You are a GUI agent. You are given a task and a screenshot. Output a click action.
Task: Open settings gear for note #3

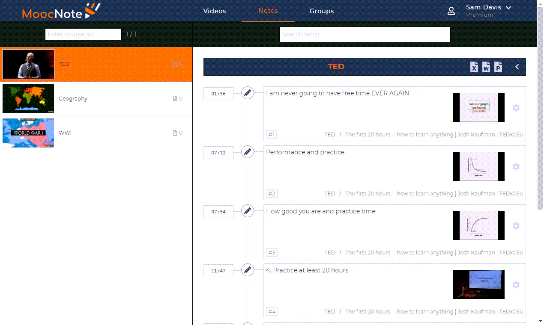pos(516,226)
